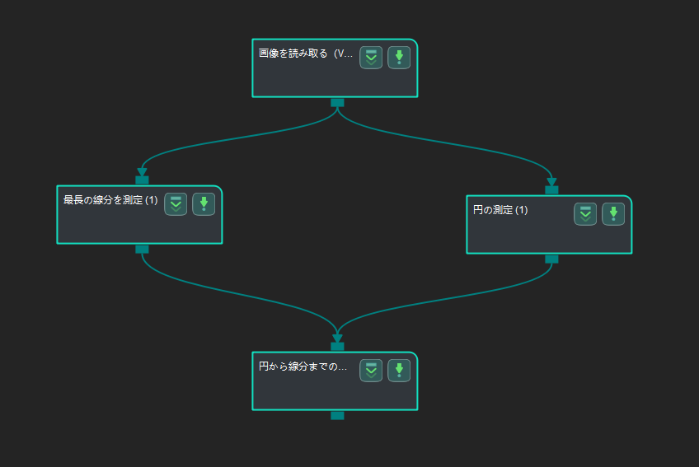This screenshot has width=699, height=467.
Task: Click the run-step icon on 画像を読み取る node
Action: [399, 58]
